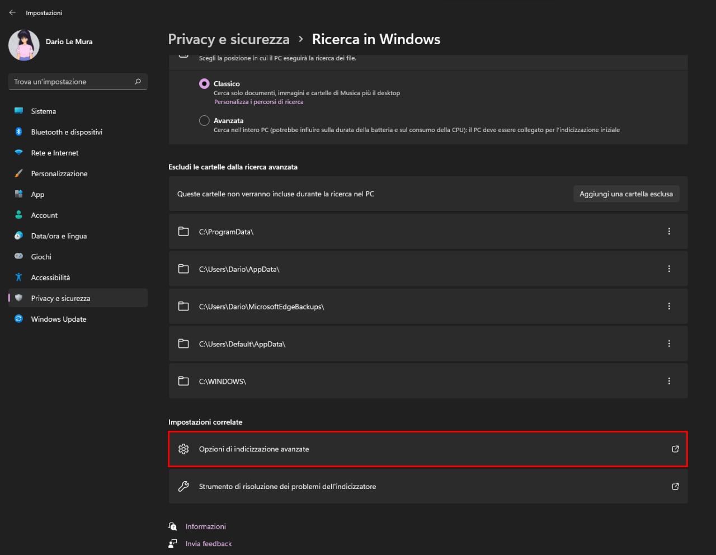Go to Account settings
The width and height of the screenshot is (716, 555).
tap(78, 215)
